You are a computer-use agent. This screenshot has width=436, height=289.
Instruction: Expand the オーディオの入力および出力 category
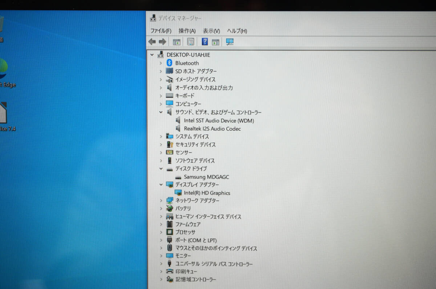(x=161, y=88)
